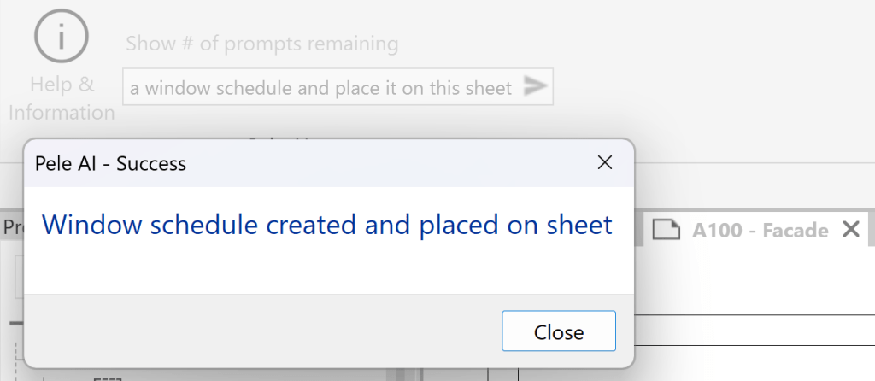Viewport: 875px width, 381px height.
Task: Focus the window schedule prompt text box
Action: 320,87
